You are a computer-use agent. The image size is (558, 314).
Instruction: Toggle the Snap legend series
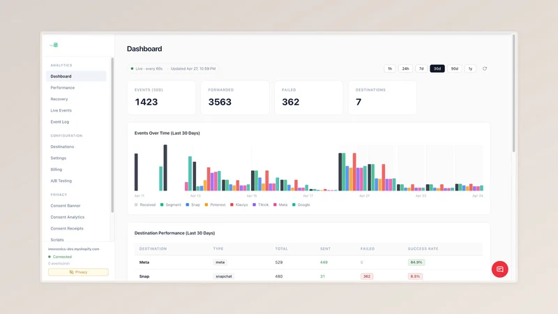193,204
